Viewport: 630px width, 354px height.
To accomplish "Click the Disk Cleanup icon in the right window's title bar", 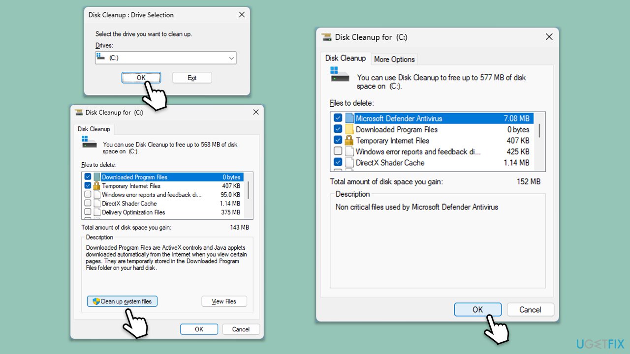I will [326, 37].
